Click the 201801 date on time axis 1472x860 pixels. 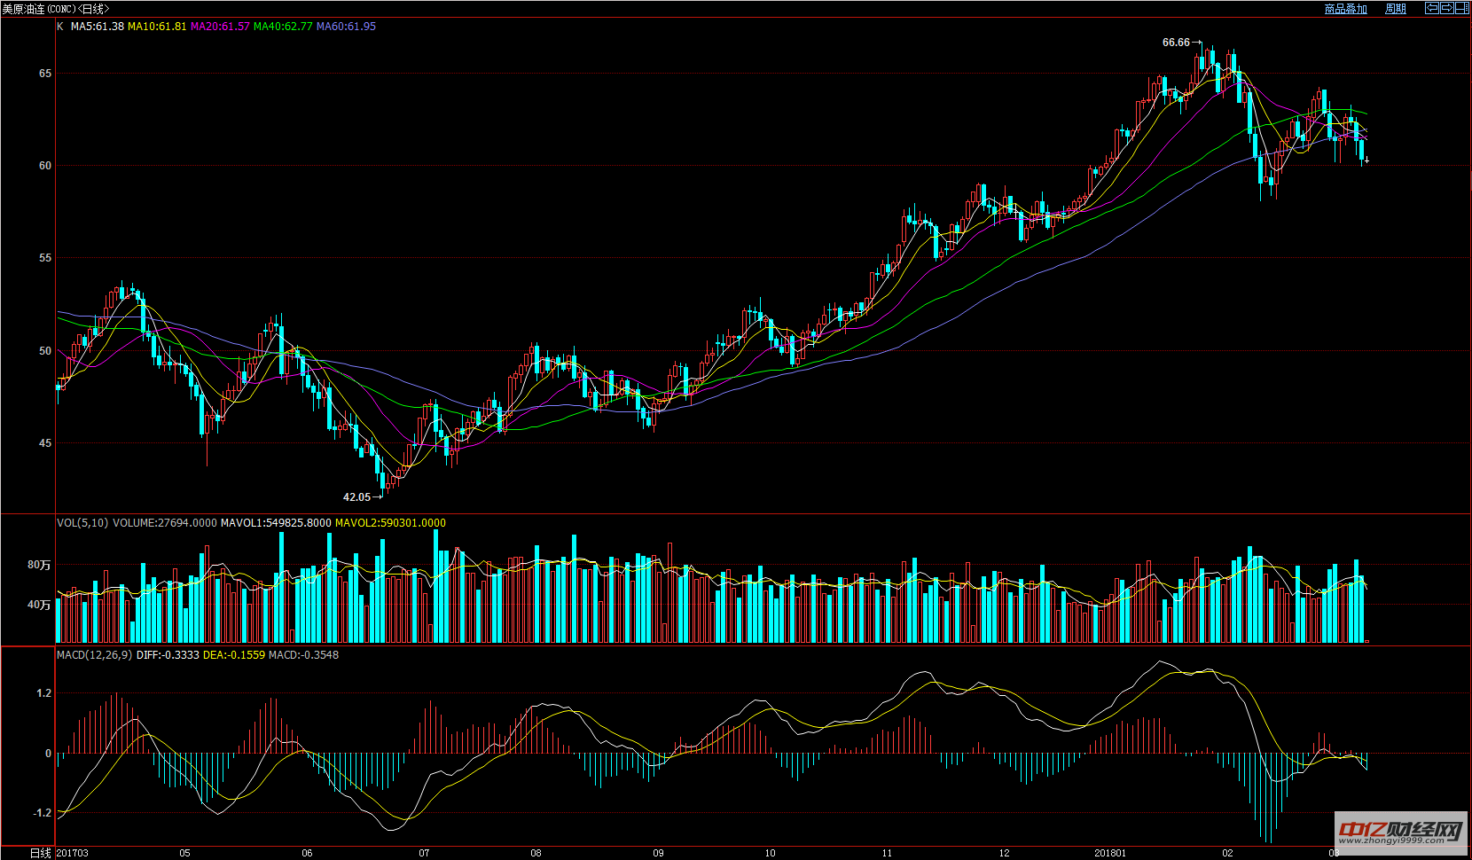click(1109, 853)
